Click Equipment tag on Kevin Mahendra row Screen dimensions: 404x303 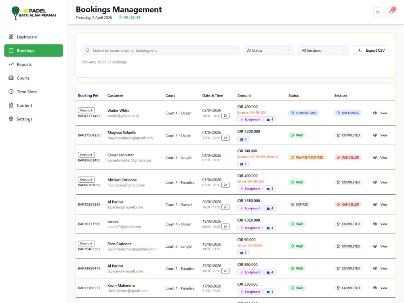click(250, 292)
